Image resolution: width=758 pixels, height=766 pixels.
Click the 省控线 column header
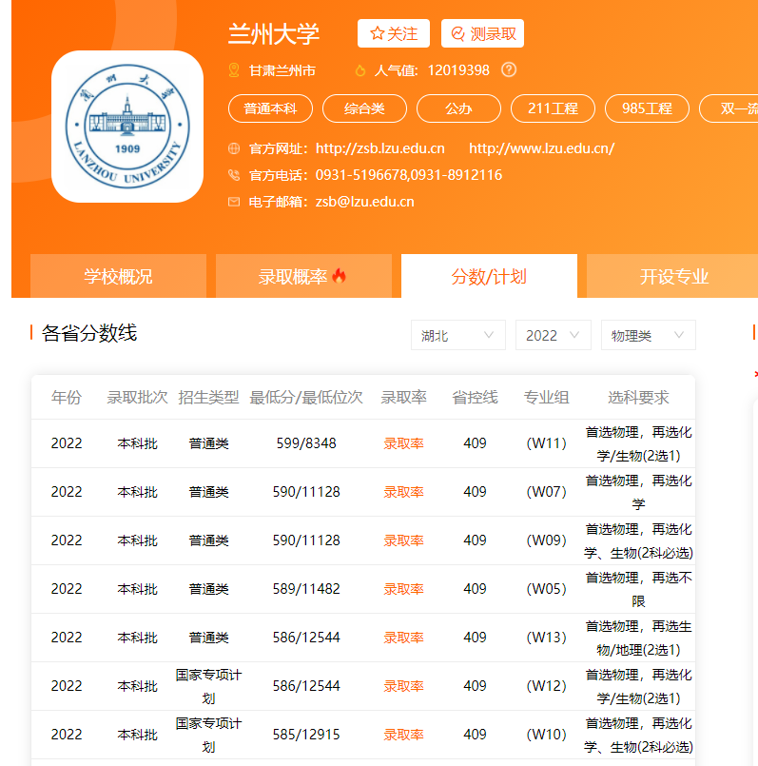[475, 397]
